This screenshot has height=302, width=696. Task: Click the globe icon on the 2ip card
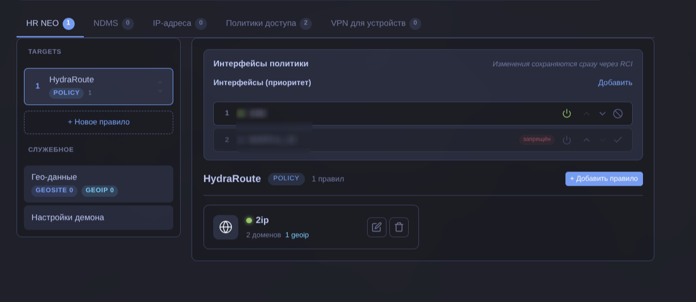point(226,227)
